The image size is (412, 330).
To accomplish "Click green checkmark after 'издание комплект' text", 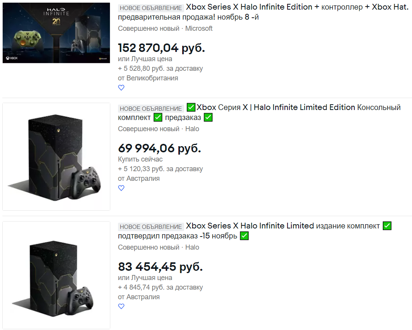I will [x=387, y=226].
